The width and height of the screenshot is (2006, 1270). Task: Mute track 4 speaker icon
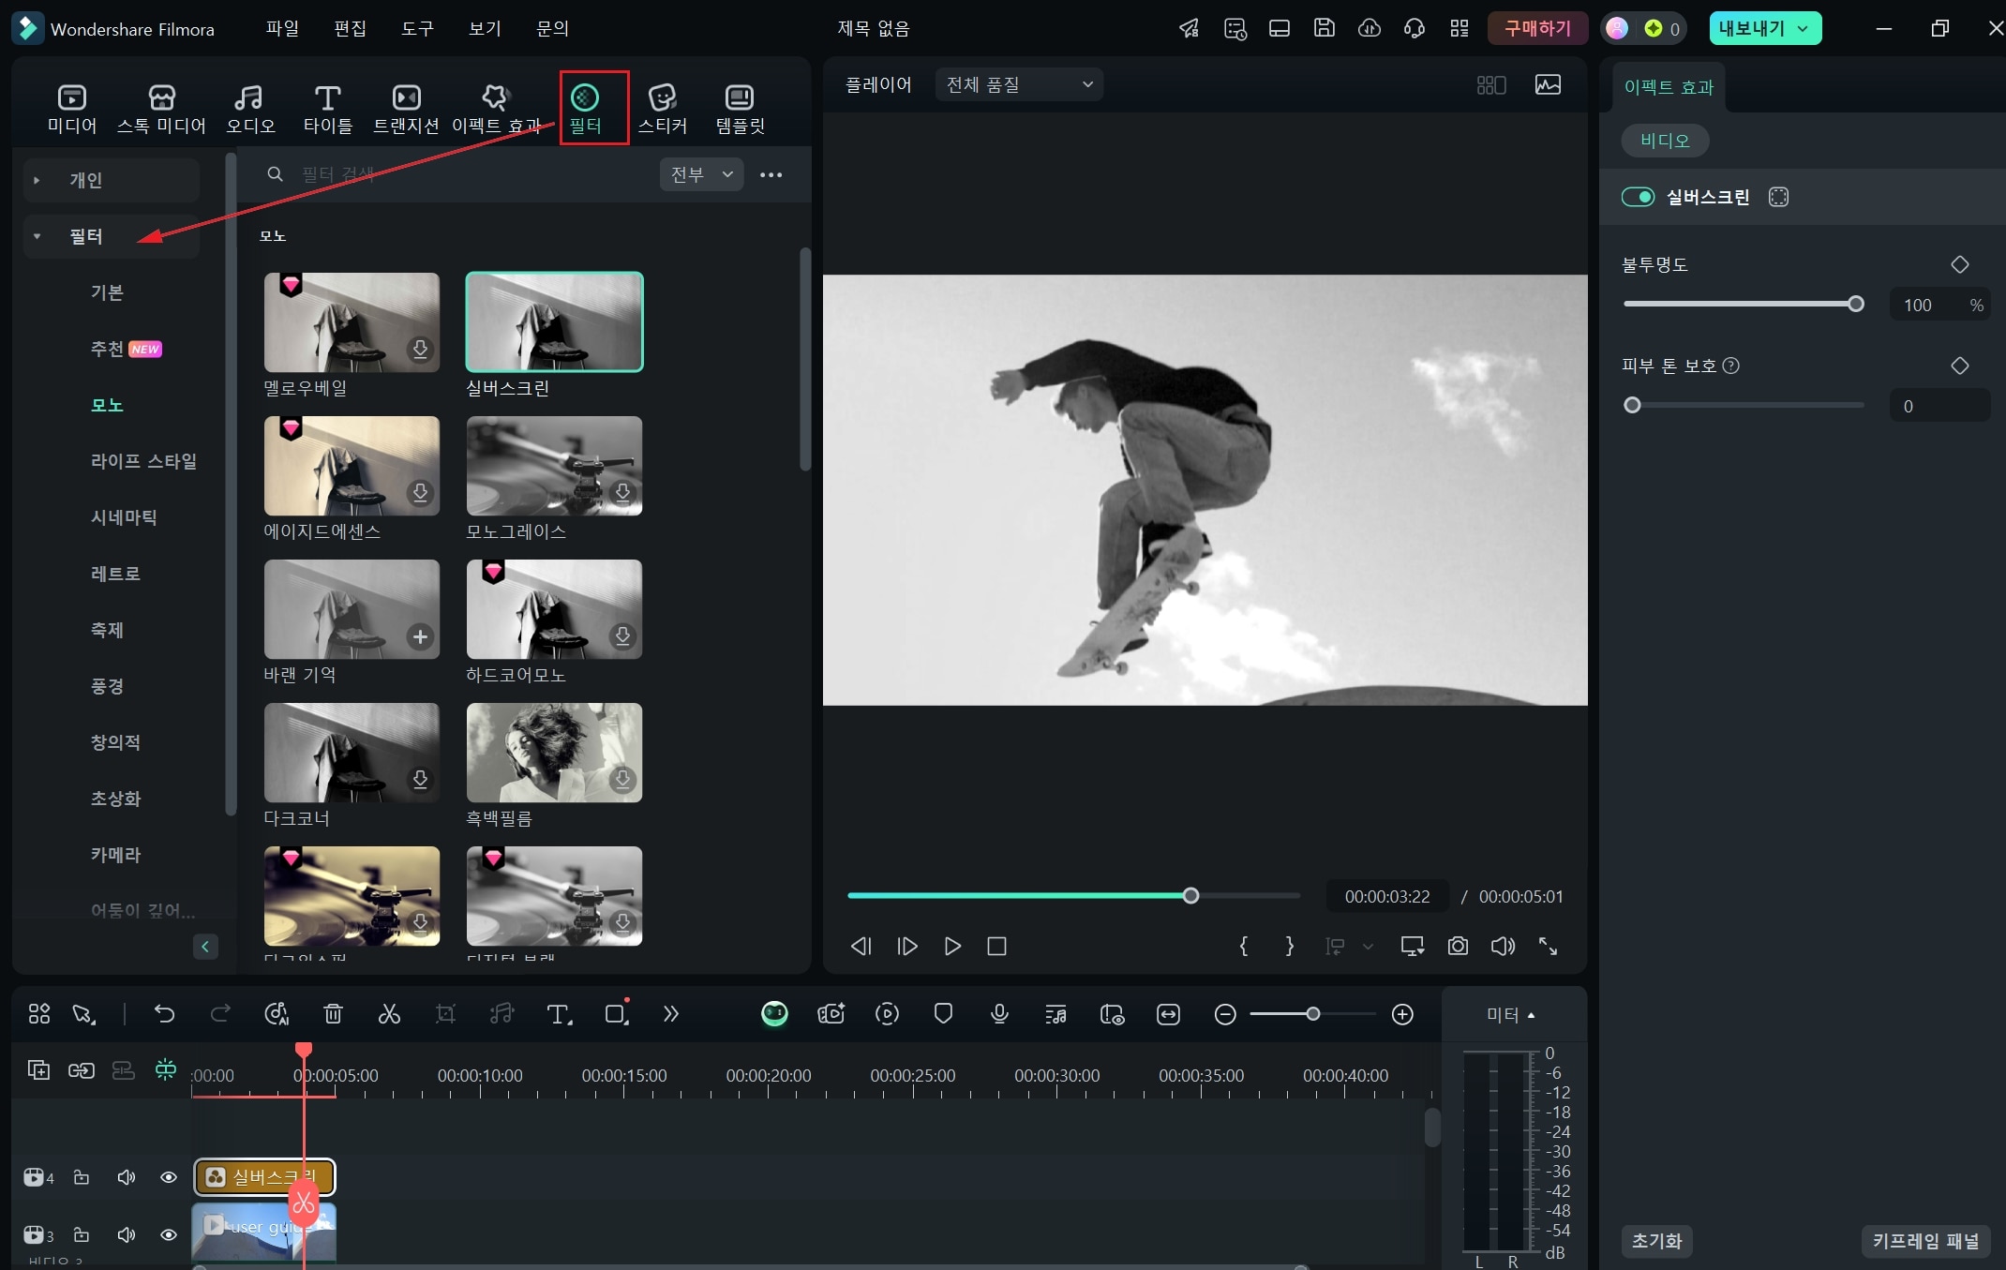click(x=126, y=1177)
